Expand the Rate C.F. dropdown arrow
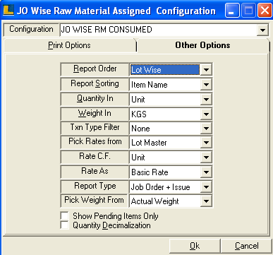This screenshot has width=273, height=255. 206,158
